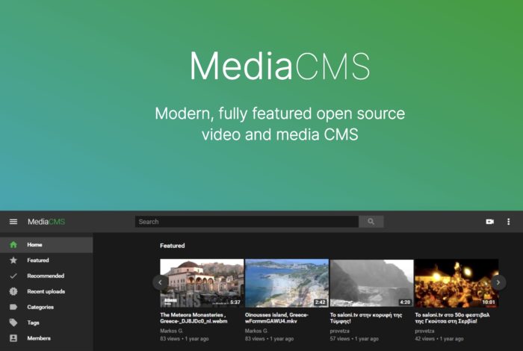Open Members in the sidebar

coord(46,338)
